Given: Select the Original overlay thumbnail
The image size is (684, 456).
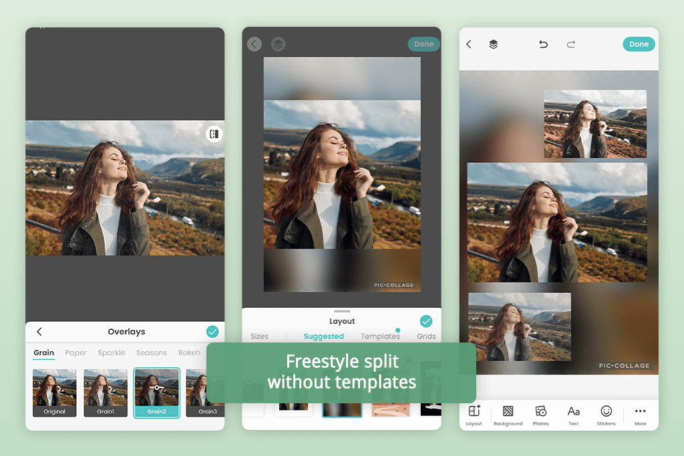Looking at the screenshot, I should pyautogui.click(x=55, y=393).
